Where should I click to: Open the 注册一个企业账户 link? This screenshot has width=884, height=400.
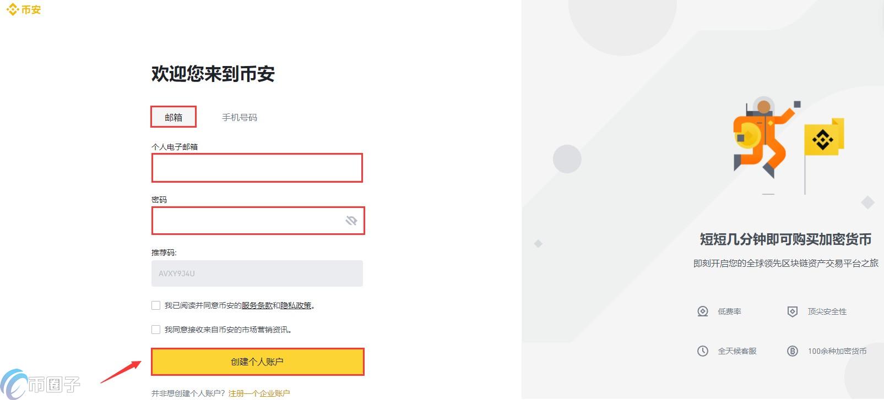(259, 393)
